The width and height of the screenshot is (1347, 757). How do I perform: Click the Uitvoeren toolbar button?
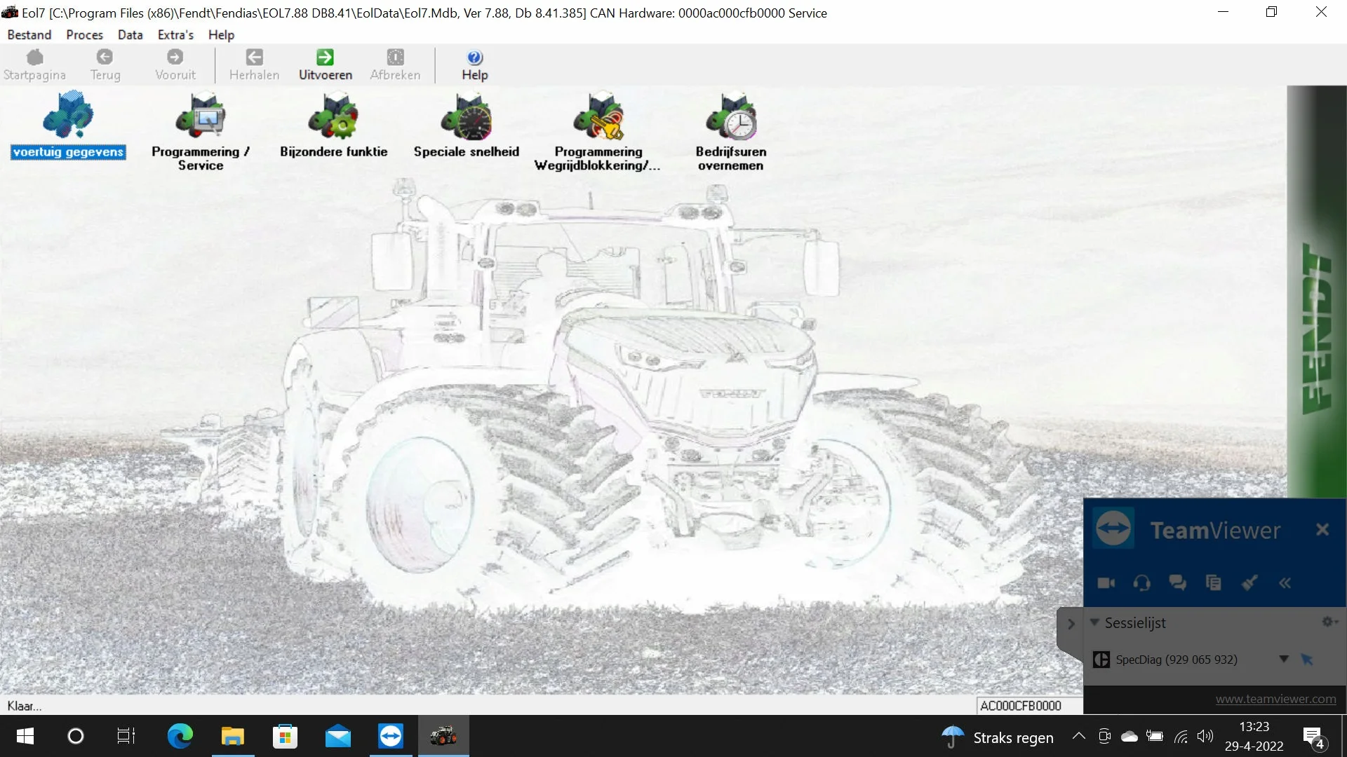(x=325, y=65)
